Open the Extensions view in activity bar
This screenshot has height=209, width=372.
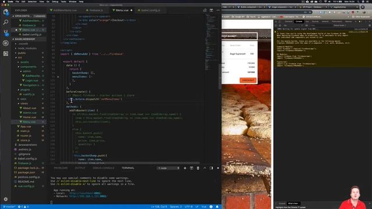(6, 53)
